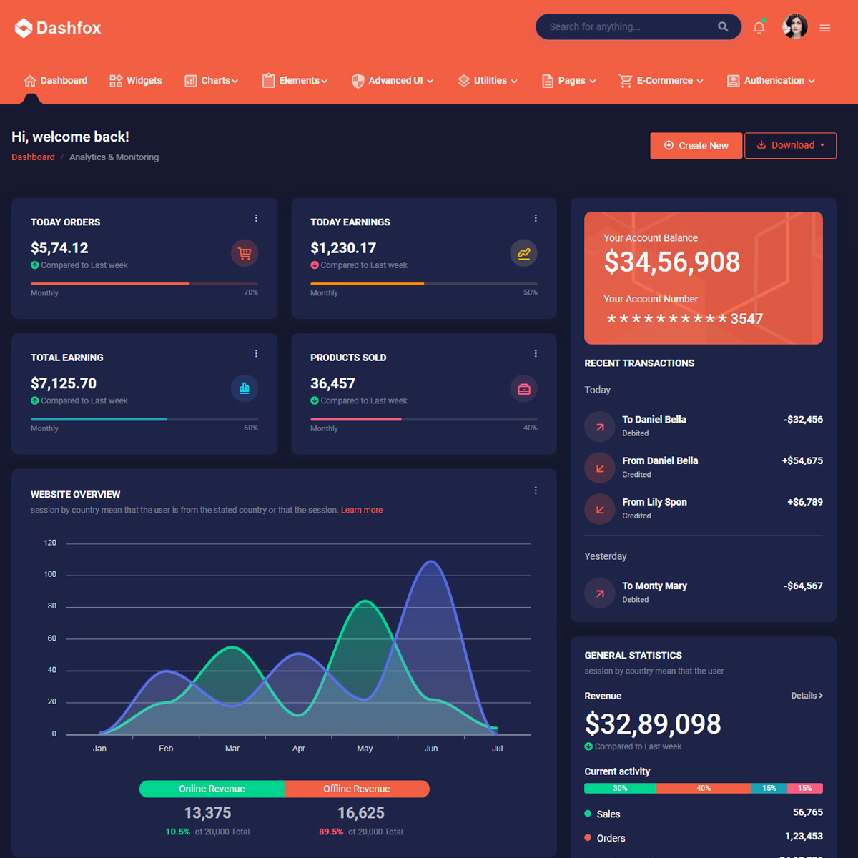Image resolution: width=858 pixels, height=858 pixels.
Task: Open Today Earnings card options menu
Action: tap(536, 218)
